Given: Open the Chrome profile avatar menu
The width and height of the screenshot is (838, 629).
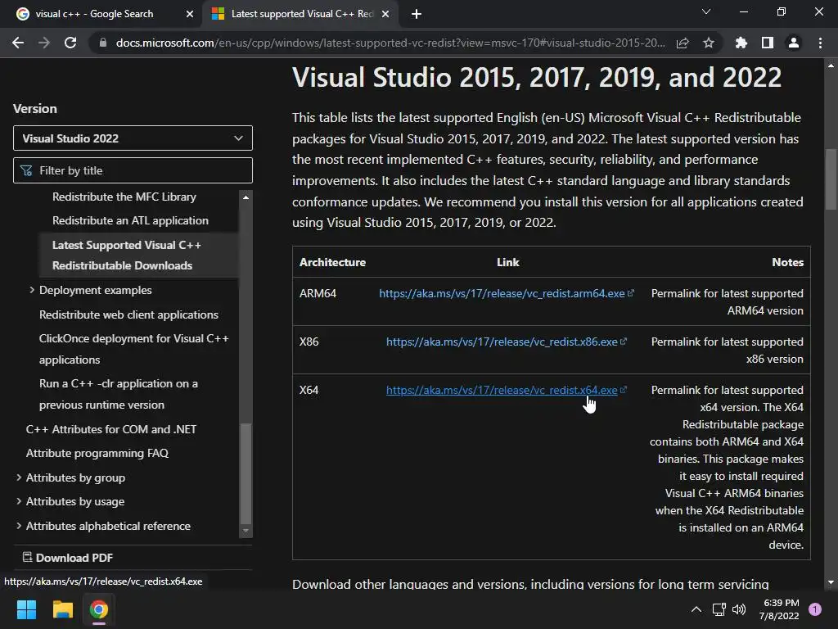Looking at the screenshot, I should 793,43.
